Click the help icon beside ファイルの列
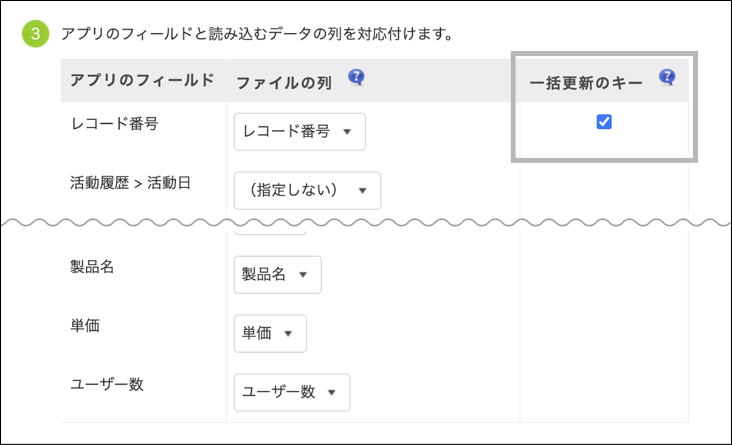 [356, 77]
